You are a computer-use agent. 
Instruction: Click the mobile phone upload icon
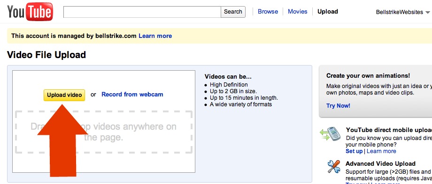tap(331, 134)
